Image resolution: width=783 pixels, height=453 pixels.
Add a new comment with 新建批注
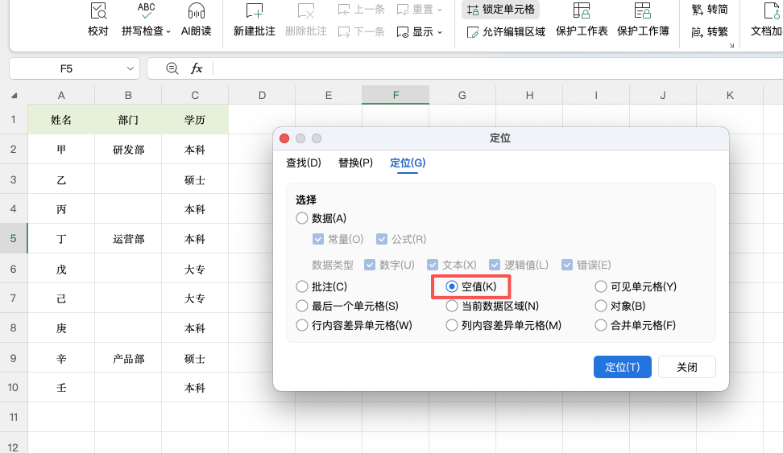click(255, 19)
